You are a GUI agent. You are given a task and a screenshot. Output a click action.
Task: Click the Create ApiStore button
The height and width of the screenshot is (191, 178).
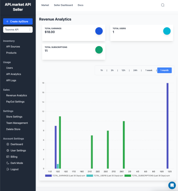tap(18, 21)
